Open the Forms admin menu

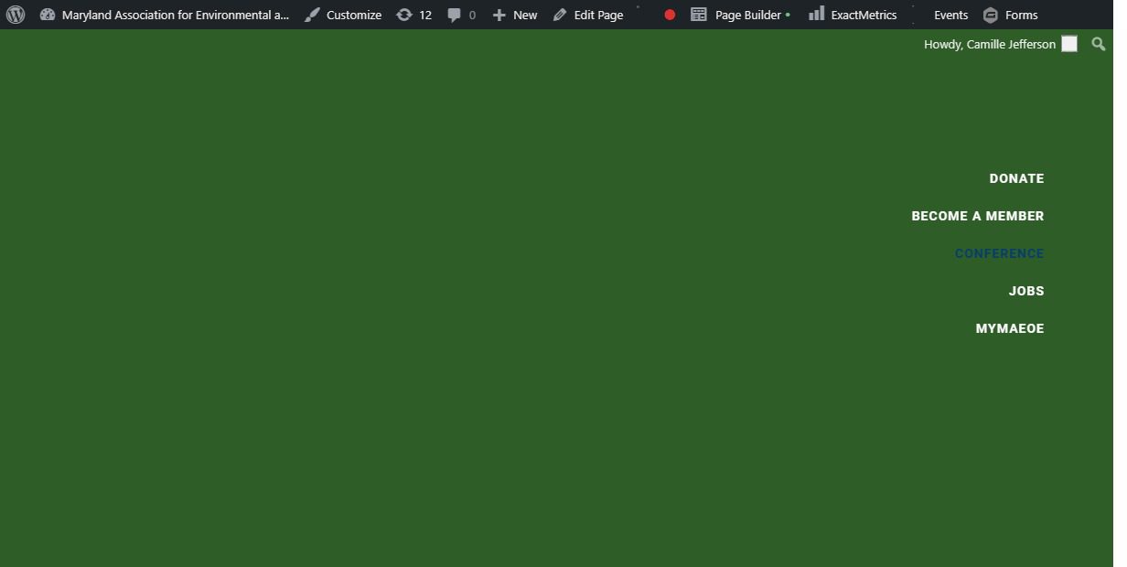click(x=1010, y=15)
